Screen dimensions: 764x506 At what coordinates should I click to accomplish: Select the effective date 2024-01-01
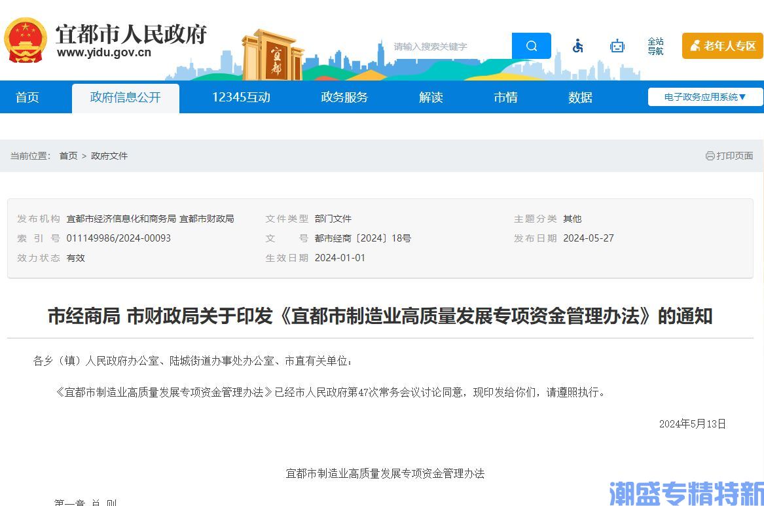click(x=340, y=258)
